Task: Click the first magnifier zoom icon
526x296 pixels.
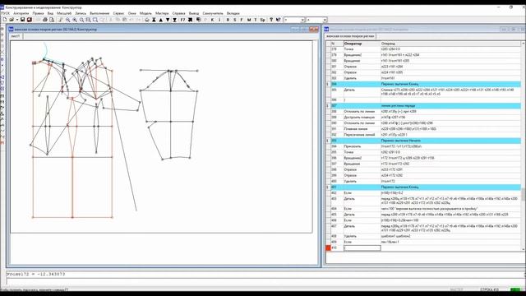Action: click(x=67, y=20)
